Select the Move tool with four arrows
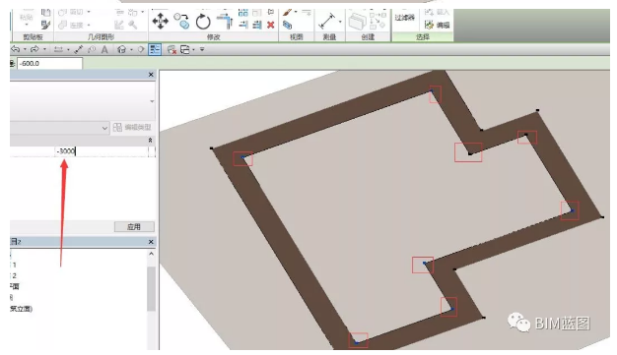The height and width of the screenshot is (355, 617). click(x=160, y=21)
